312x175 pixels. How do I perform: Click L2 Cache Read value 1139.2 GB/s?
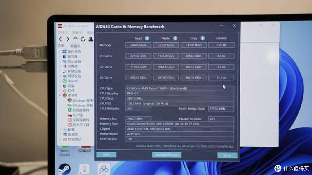138,67
